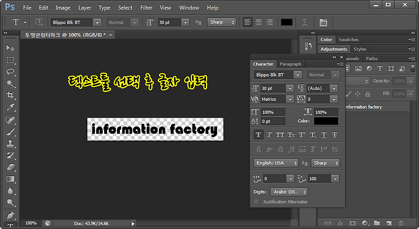
Task: Switch to the Paragraph tab
Action: [290, 64]
